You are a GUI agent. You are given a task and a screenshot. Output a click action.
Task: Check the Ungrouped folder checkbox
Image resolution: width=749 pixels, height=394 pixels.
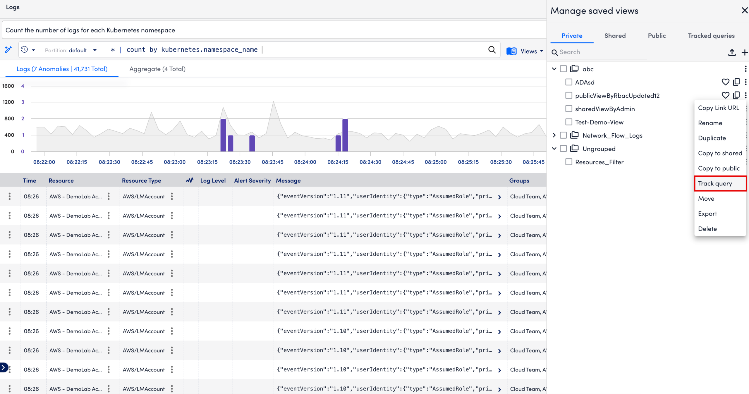point(563,148)
